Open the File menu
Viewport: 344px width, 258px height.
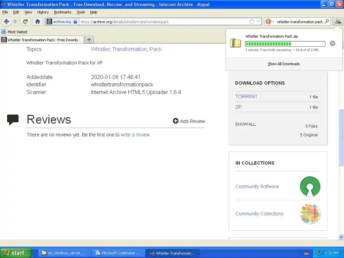(5, 12)
